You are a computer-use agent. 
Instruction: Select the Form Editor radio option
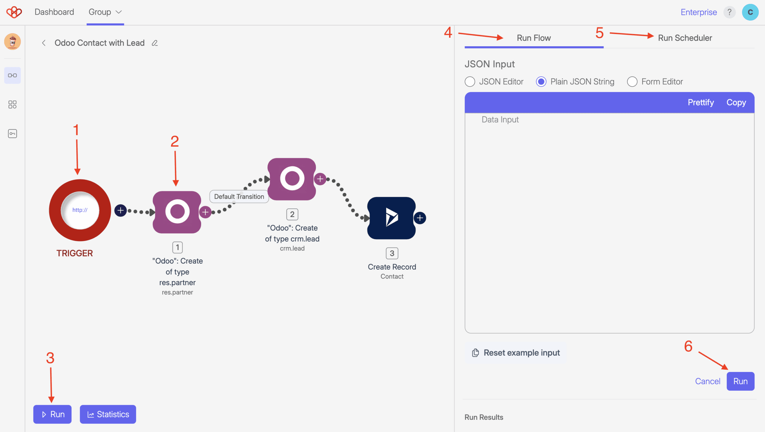632,82
